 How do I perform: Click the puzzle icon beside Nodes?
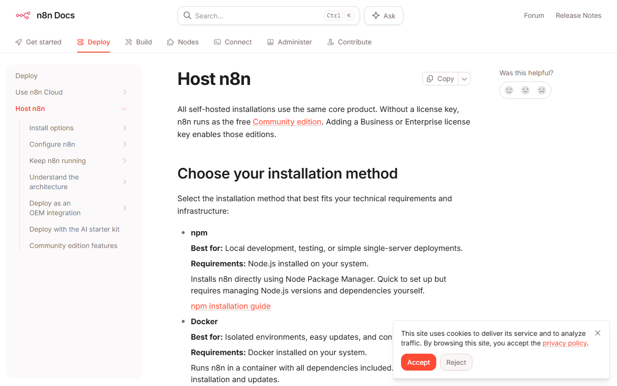(171, 42)
